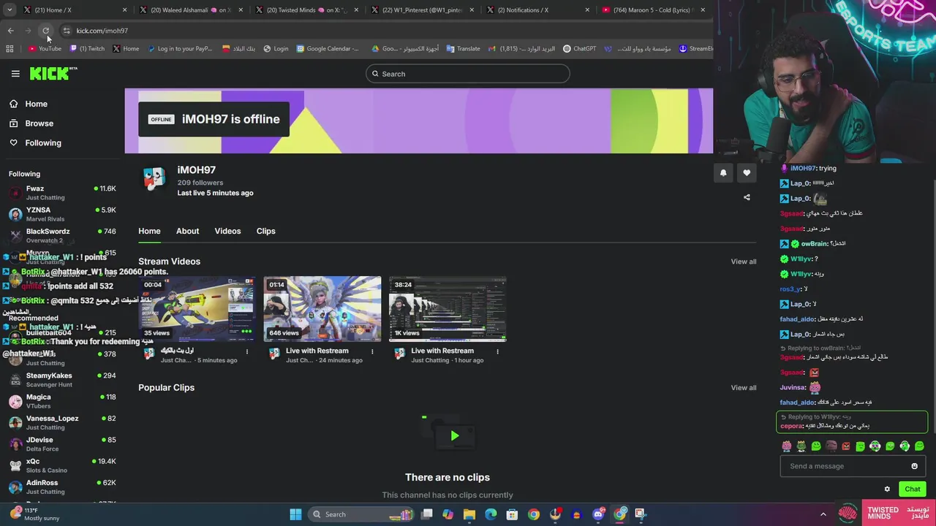Open options menu for 1 hour ago video
Image resolution: width=936 pixels, height=526 pixels.
coord(497,351)
